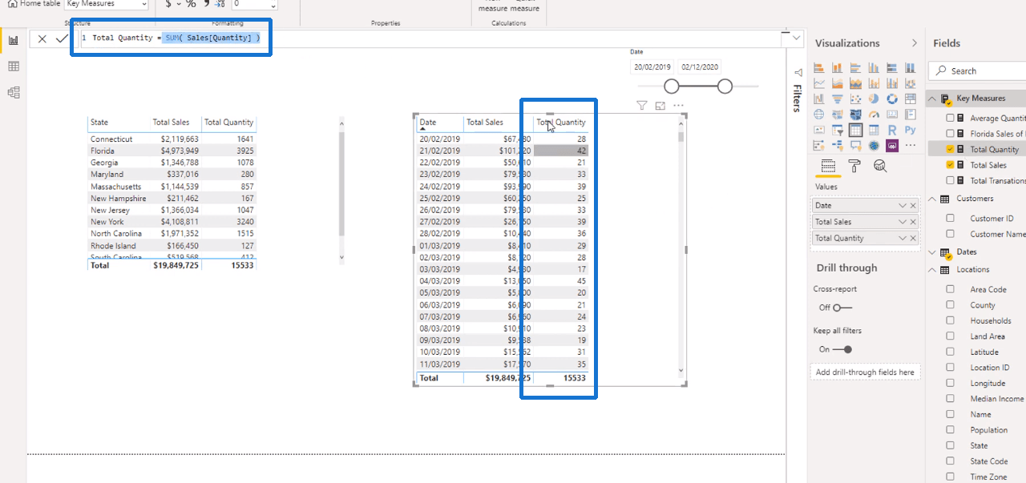Click focus mode icon above date table
Screen dimensions: 1026x483
[x=660, y=105]
